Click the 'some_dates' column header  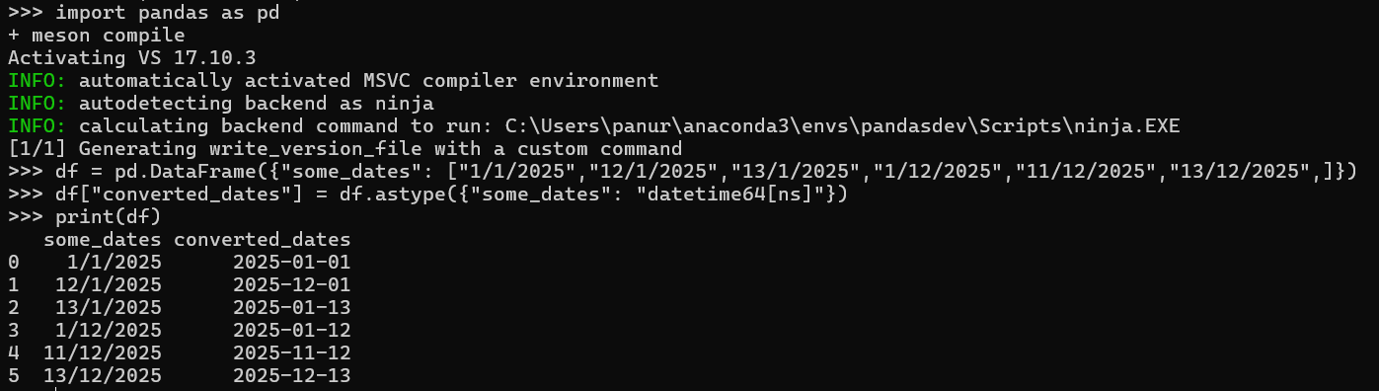103,240
